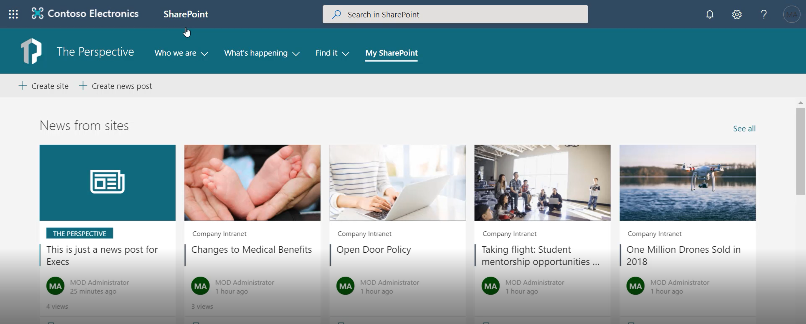Click Company Intranet above Taking flight
806x324 pixels.
pos(509,233)
